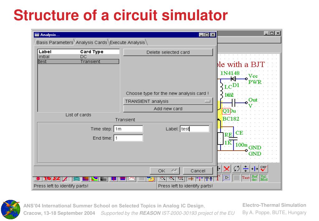Focus the Time step input field
The width and height of the screenshot is (319, 221).
(x=128, y=129)
